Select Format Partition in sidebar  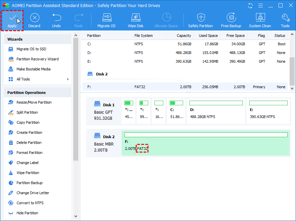(x=30, y=153)
